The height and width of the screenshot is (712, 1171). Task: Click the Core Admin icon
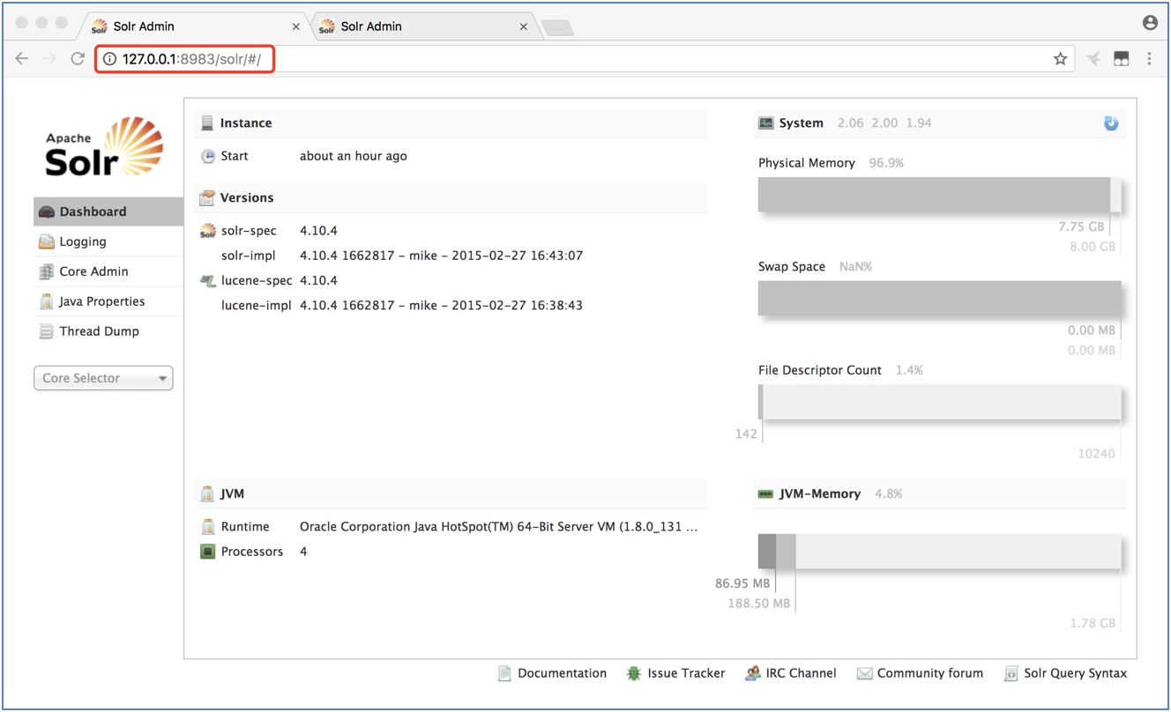point(47,271)
